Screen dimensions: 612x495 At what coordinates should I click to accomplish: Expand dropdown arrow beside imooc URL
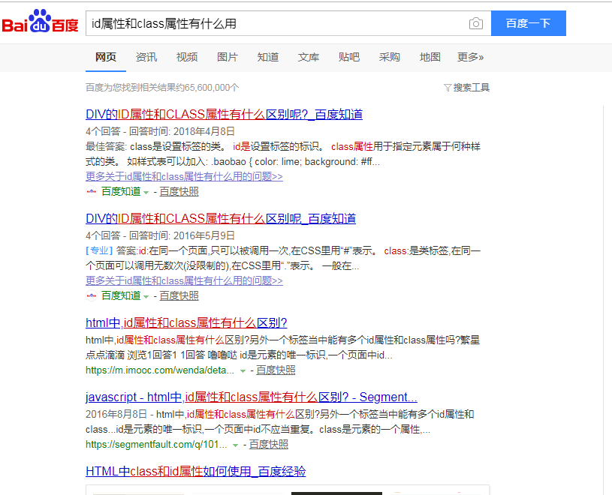[x=243, y=371]
